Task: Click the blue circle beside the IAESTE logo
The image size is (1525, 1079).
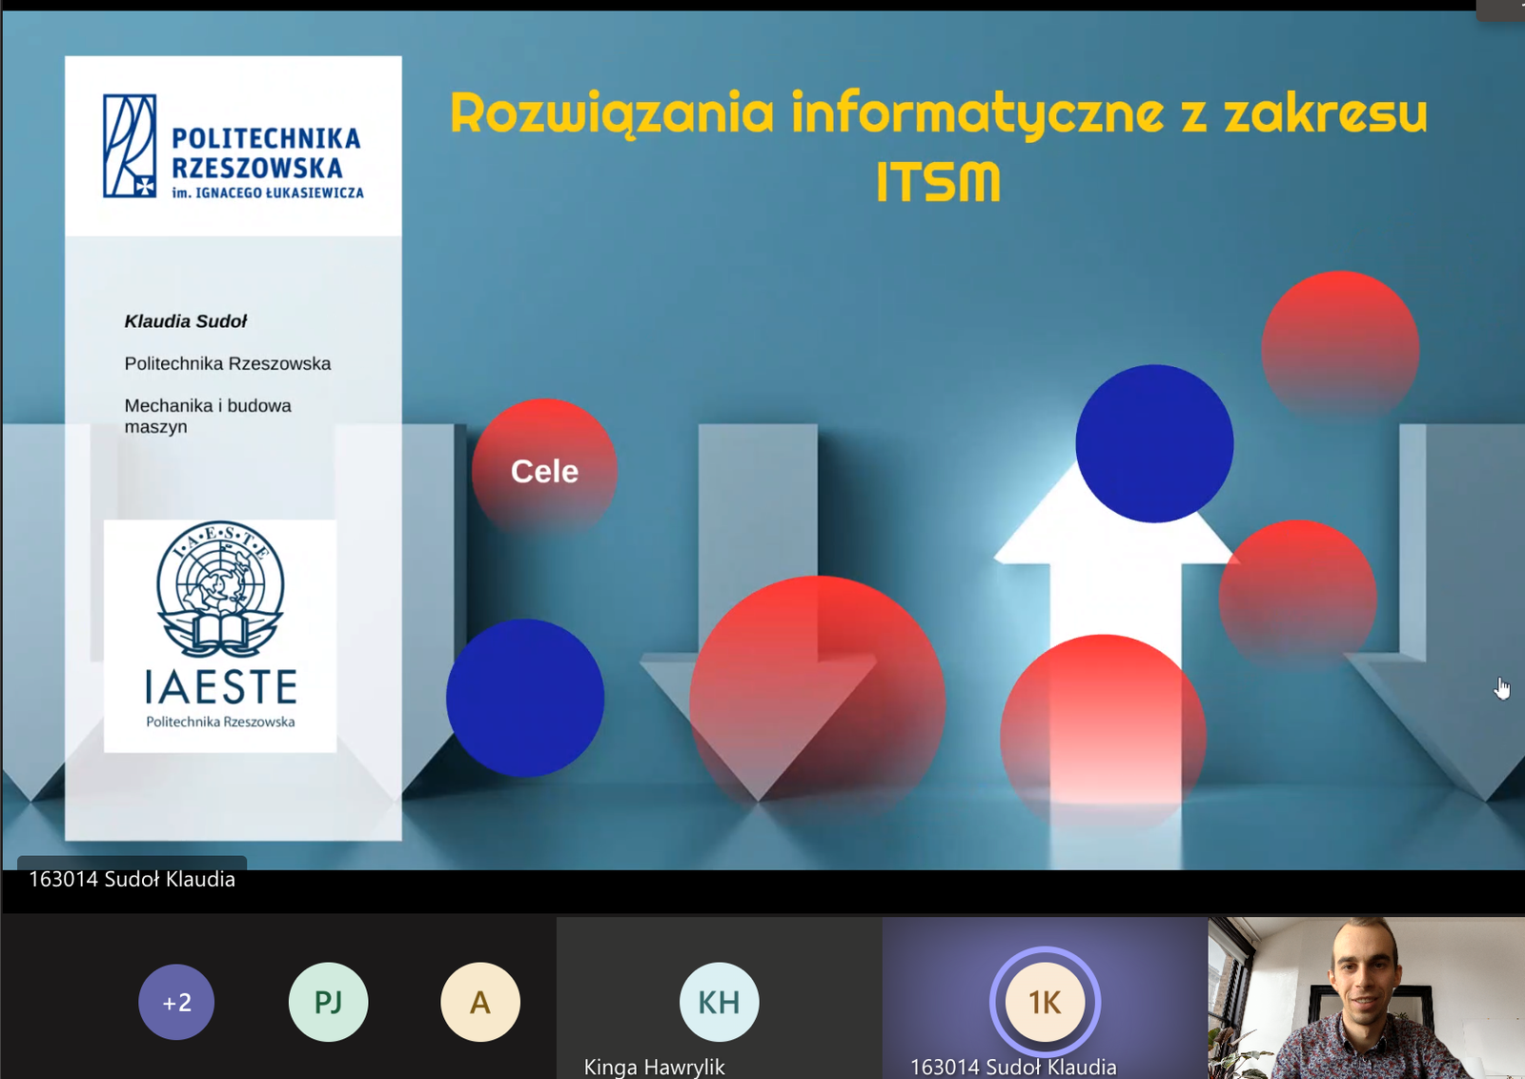Action: [524, 698]
